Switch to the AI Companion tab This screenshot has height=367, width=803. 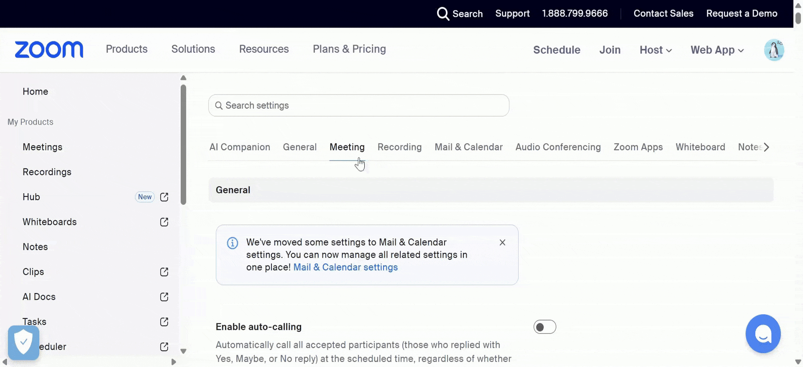[240, 147]
